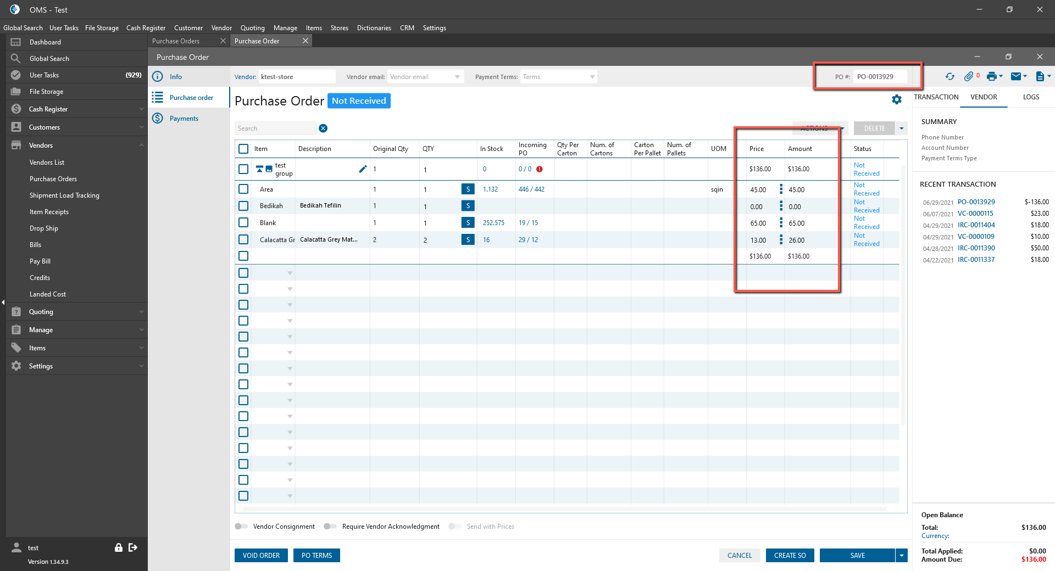
Task: Click the logout icon beside test user
Action: [133, 547]
